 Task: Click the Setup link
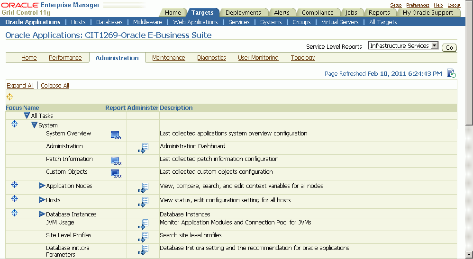click(x=396, y=5)
